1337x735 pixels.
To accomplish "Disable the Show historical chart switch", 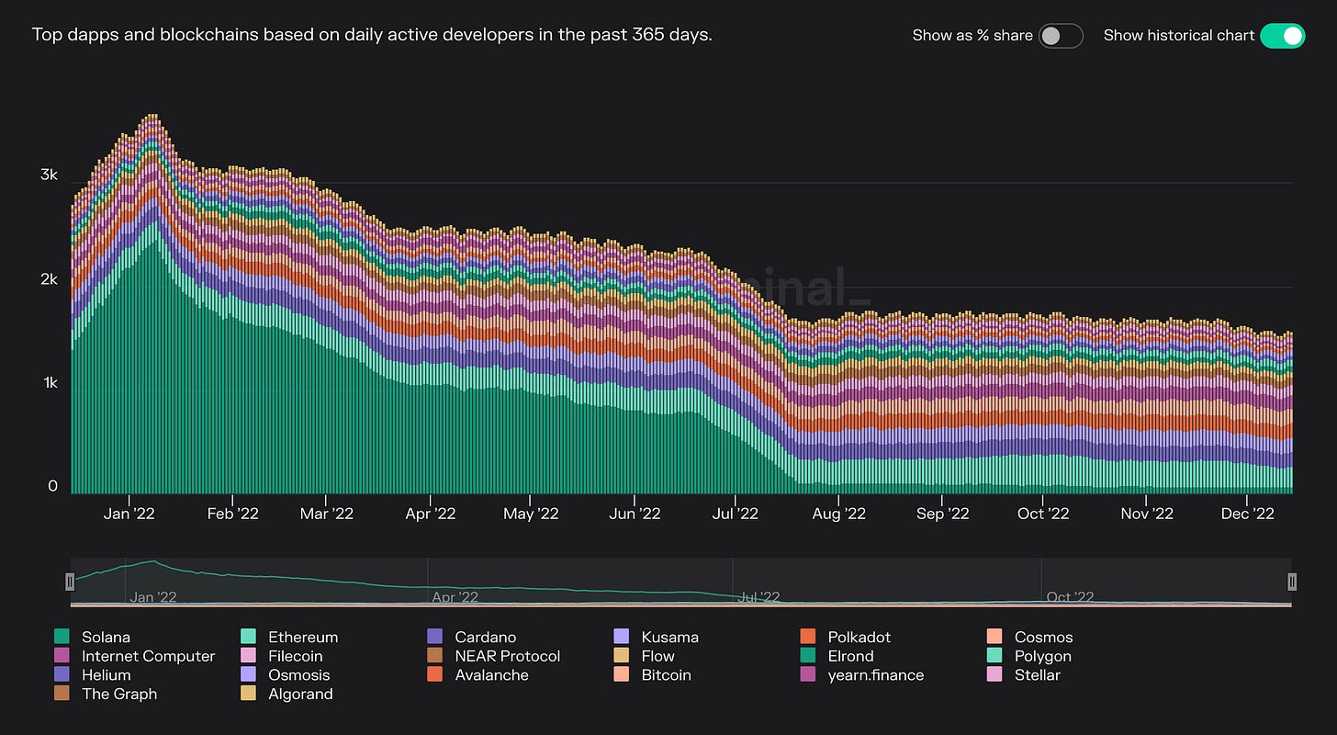I will pos(1282,36).
